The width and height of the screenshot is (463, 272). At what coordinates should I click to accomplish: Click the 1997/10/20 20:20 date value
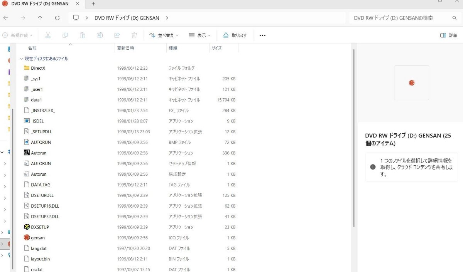tap(133, 248)
